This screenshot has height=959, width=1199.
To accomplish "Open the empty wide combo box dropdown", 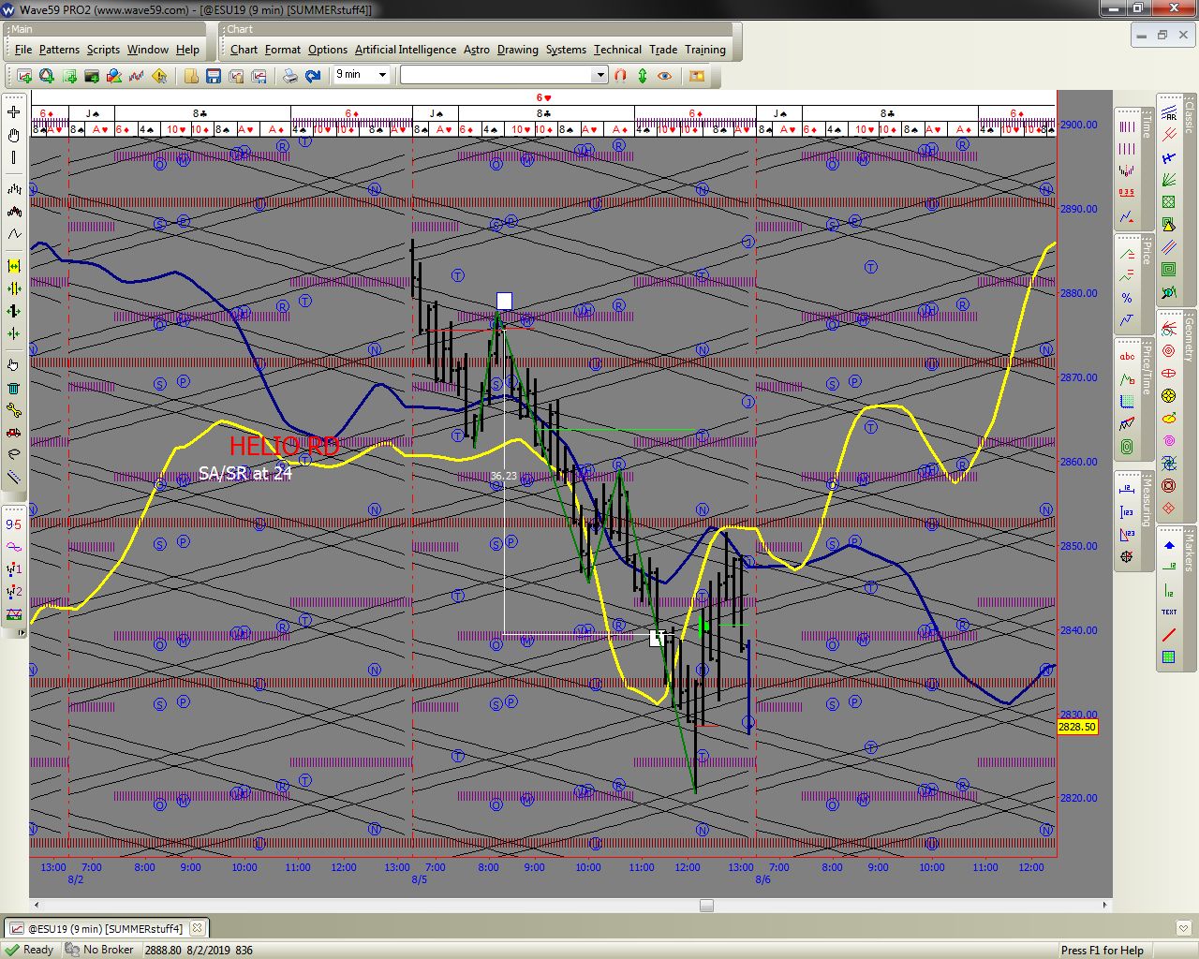I will click(x=600, y=75).
